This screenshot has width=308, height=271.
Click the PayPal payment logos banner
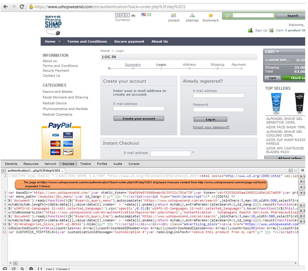(x=61, y=140)
